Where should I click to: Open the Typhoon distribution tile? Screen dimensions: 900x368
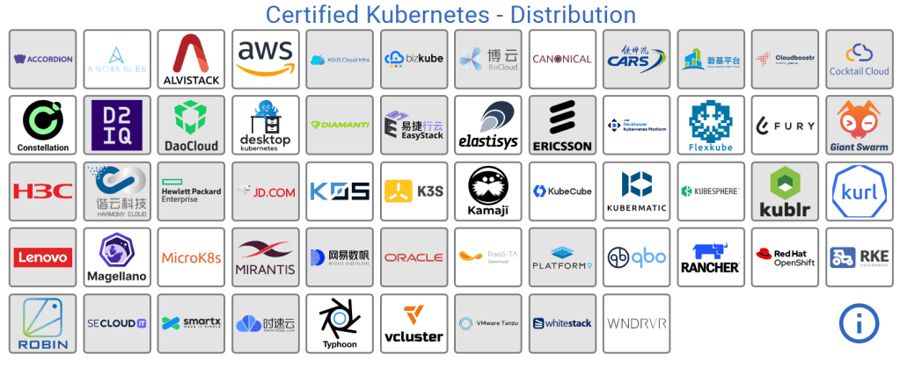340,323
